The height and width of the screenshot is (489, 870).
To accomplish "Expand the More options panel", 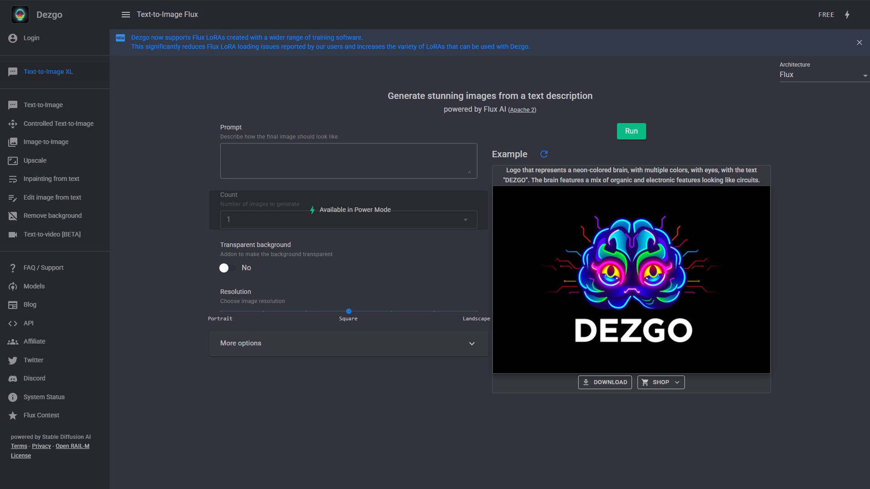I will point(348,343).
